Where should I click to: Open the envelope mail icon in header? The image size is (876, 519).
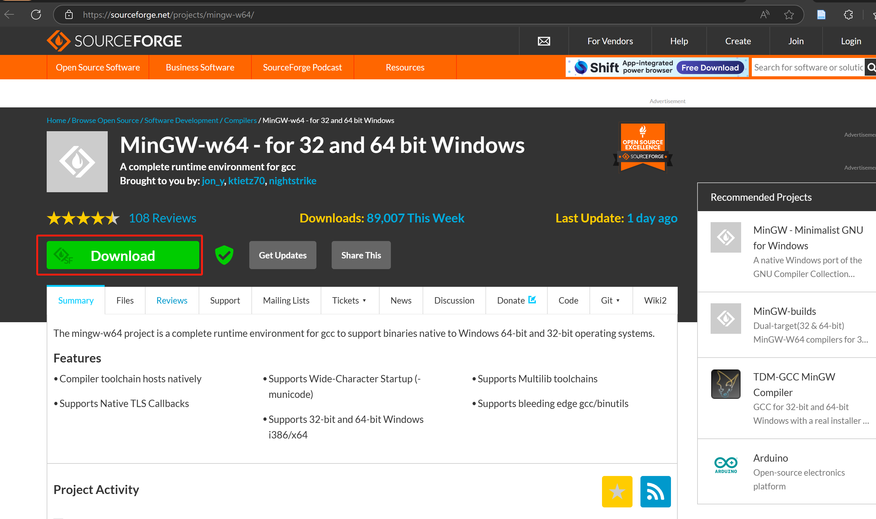[544, 41]
